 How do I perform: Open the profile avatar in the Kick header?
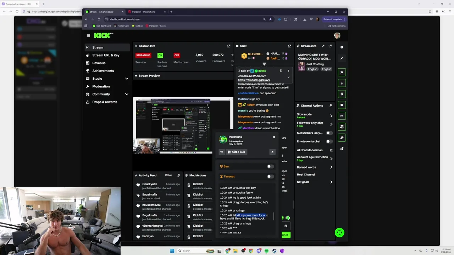coord(337,35)
